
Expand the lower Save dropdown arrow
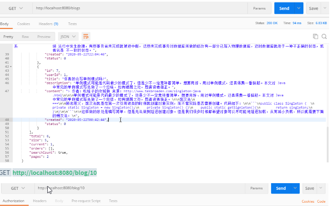[321, 188]
